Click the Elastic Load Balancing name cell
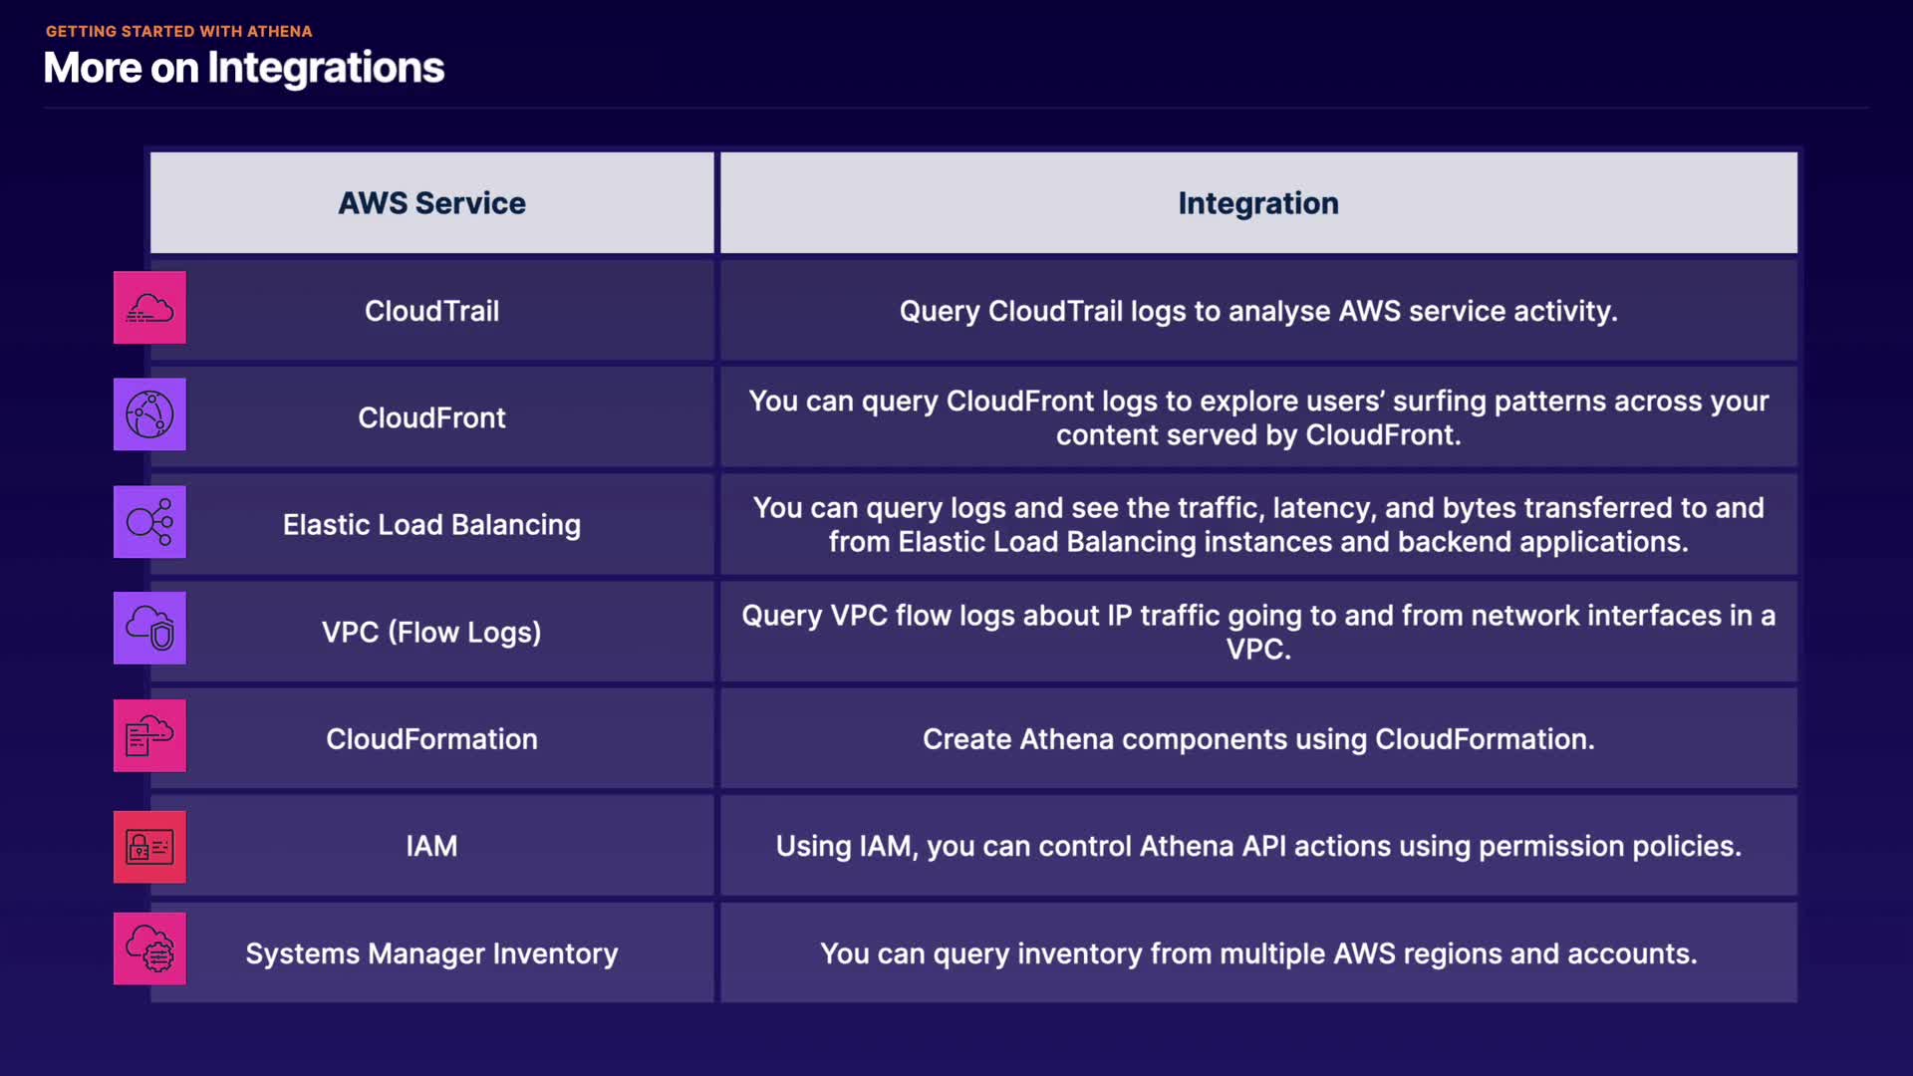The width and height of the screenshot is (1913, 1076). [x=431, y=525]
